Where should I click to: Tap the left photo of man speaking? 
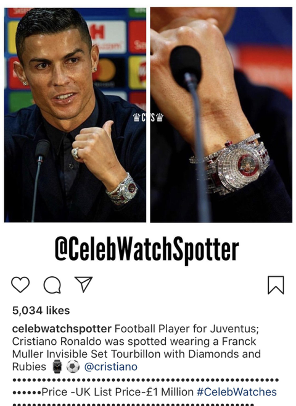coord(75,115)
